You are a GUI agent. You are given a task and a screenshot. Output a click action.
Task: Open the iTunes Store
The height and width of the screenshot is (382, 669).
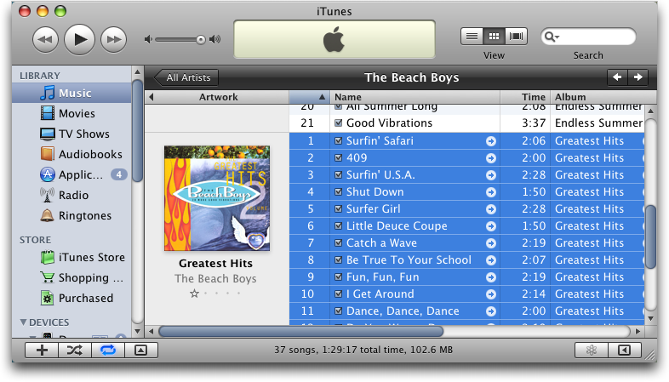pyautogui.click(x=71, y=258)
